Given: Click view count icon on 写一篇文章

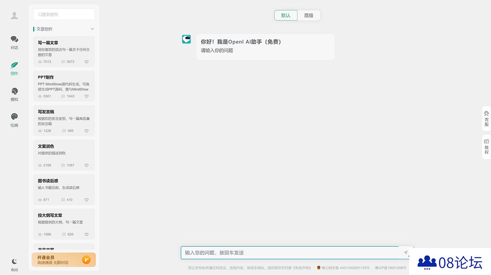Looking at the screenshot, I should click(40, 62).
